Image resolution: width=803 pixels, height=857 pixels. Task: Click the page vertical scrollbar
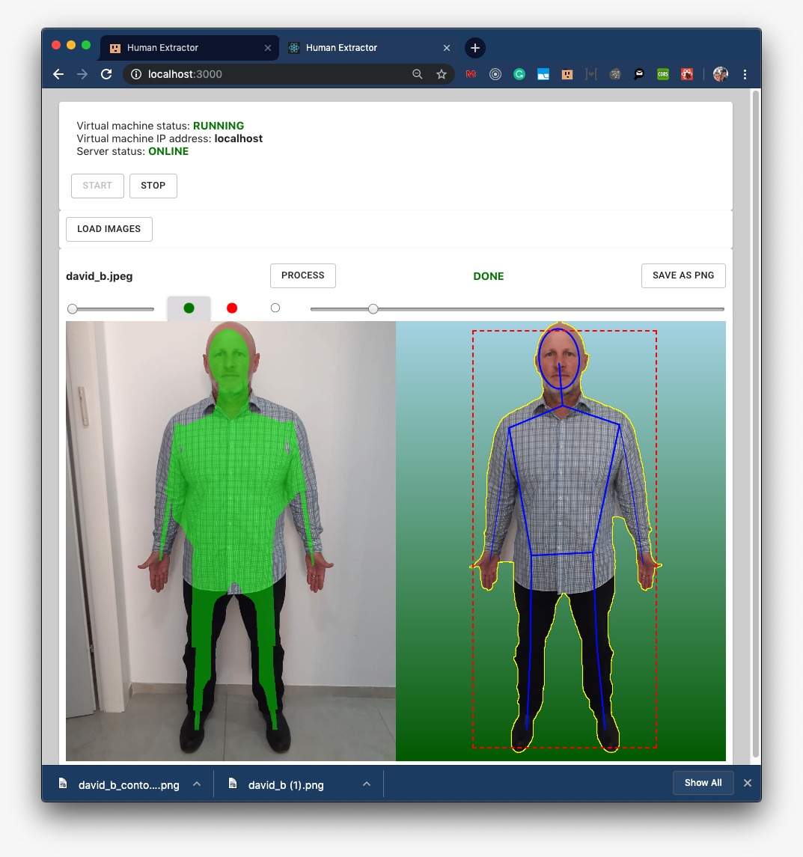click(756, 424)
